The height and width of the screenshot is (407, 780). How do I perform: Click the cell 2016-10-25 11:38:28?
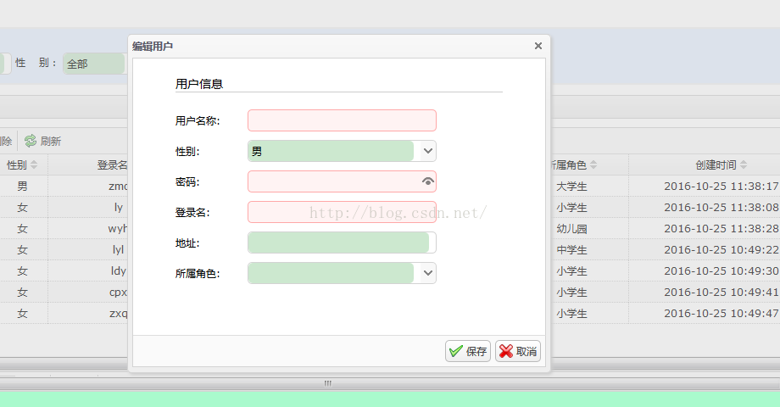721,228
